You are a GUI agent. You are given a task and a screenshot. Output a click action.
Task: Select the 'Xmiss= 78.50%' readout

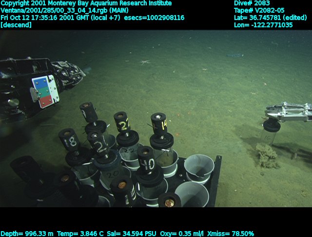pyautogui.click(x=231, y=234)
